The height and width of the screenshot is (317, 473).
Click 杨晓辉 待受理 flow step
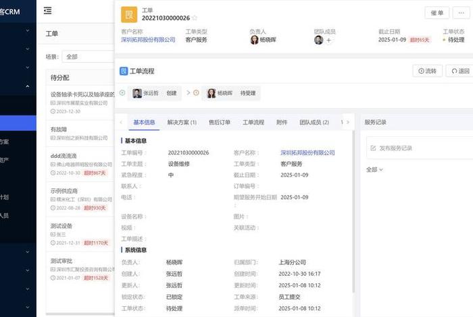[x=231, y=93]
